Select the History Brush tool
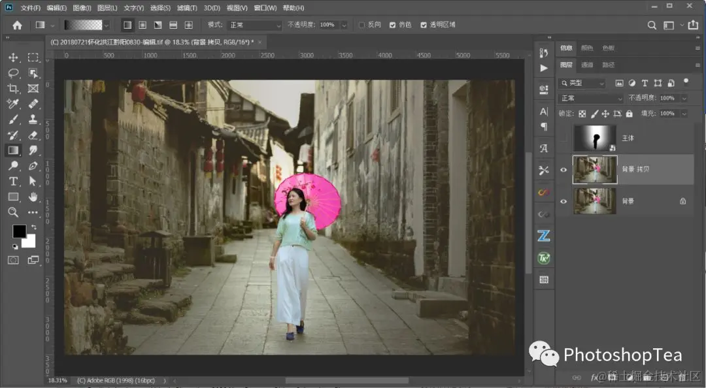 click(x=13, y=135)
